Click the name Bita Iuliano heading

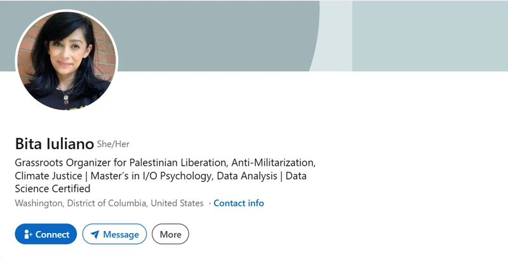tap(55, 143)
